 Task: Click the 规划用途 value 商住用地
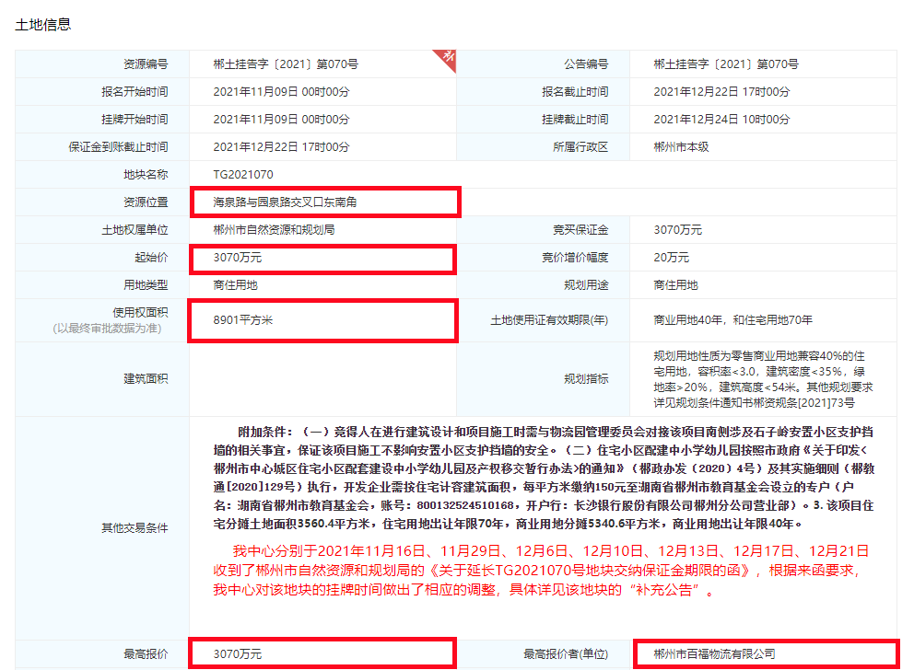pyautogui.click(x=675, y=285)
